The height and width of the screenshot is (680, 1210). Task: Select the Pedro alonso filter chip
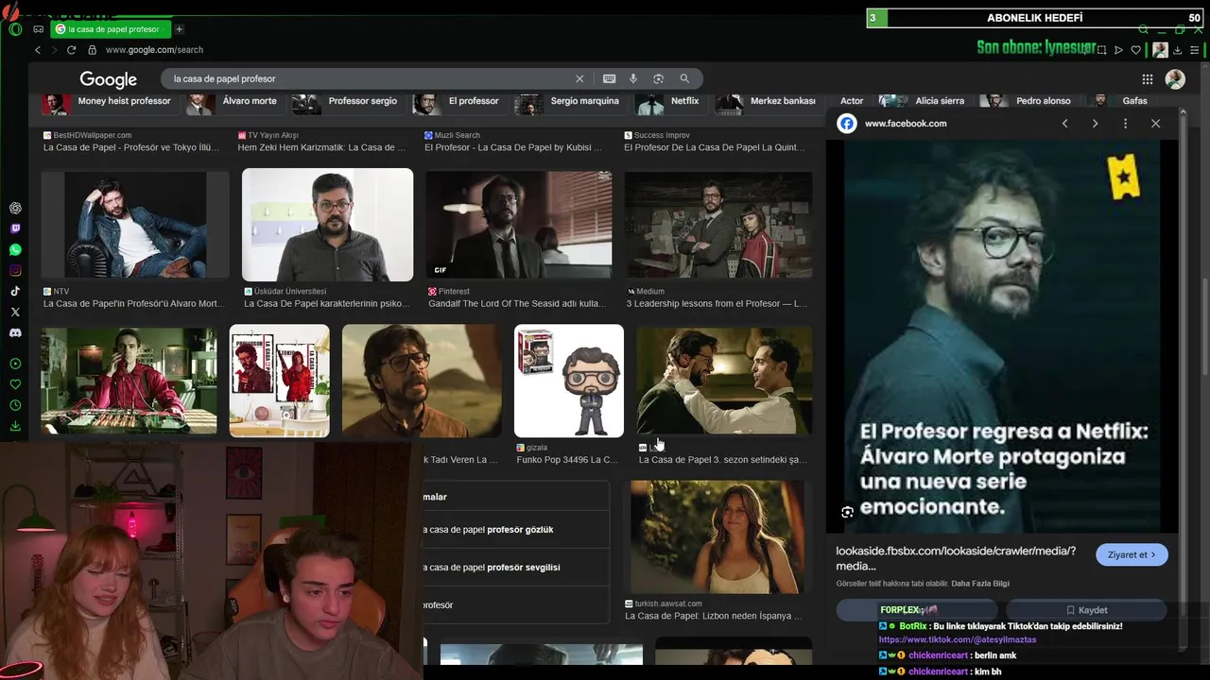click(x=1027, y=102)
